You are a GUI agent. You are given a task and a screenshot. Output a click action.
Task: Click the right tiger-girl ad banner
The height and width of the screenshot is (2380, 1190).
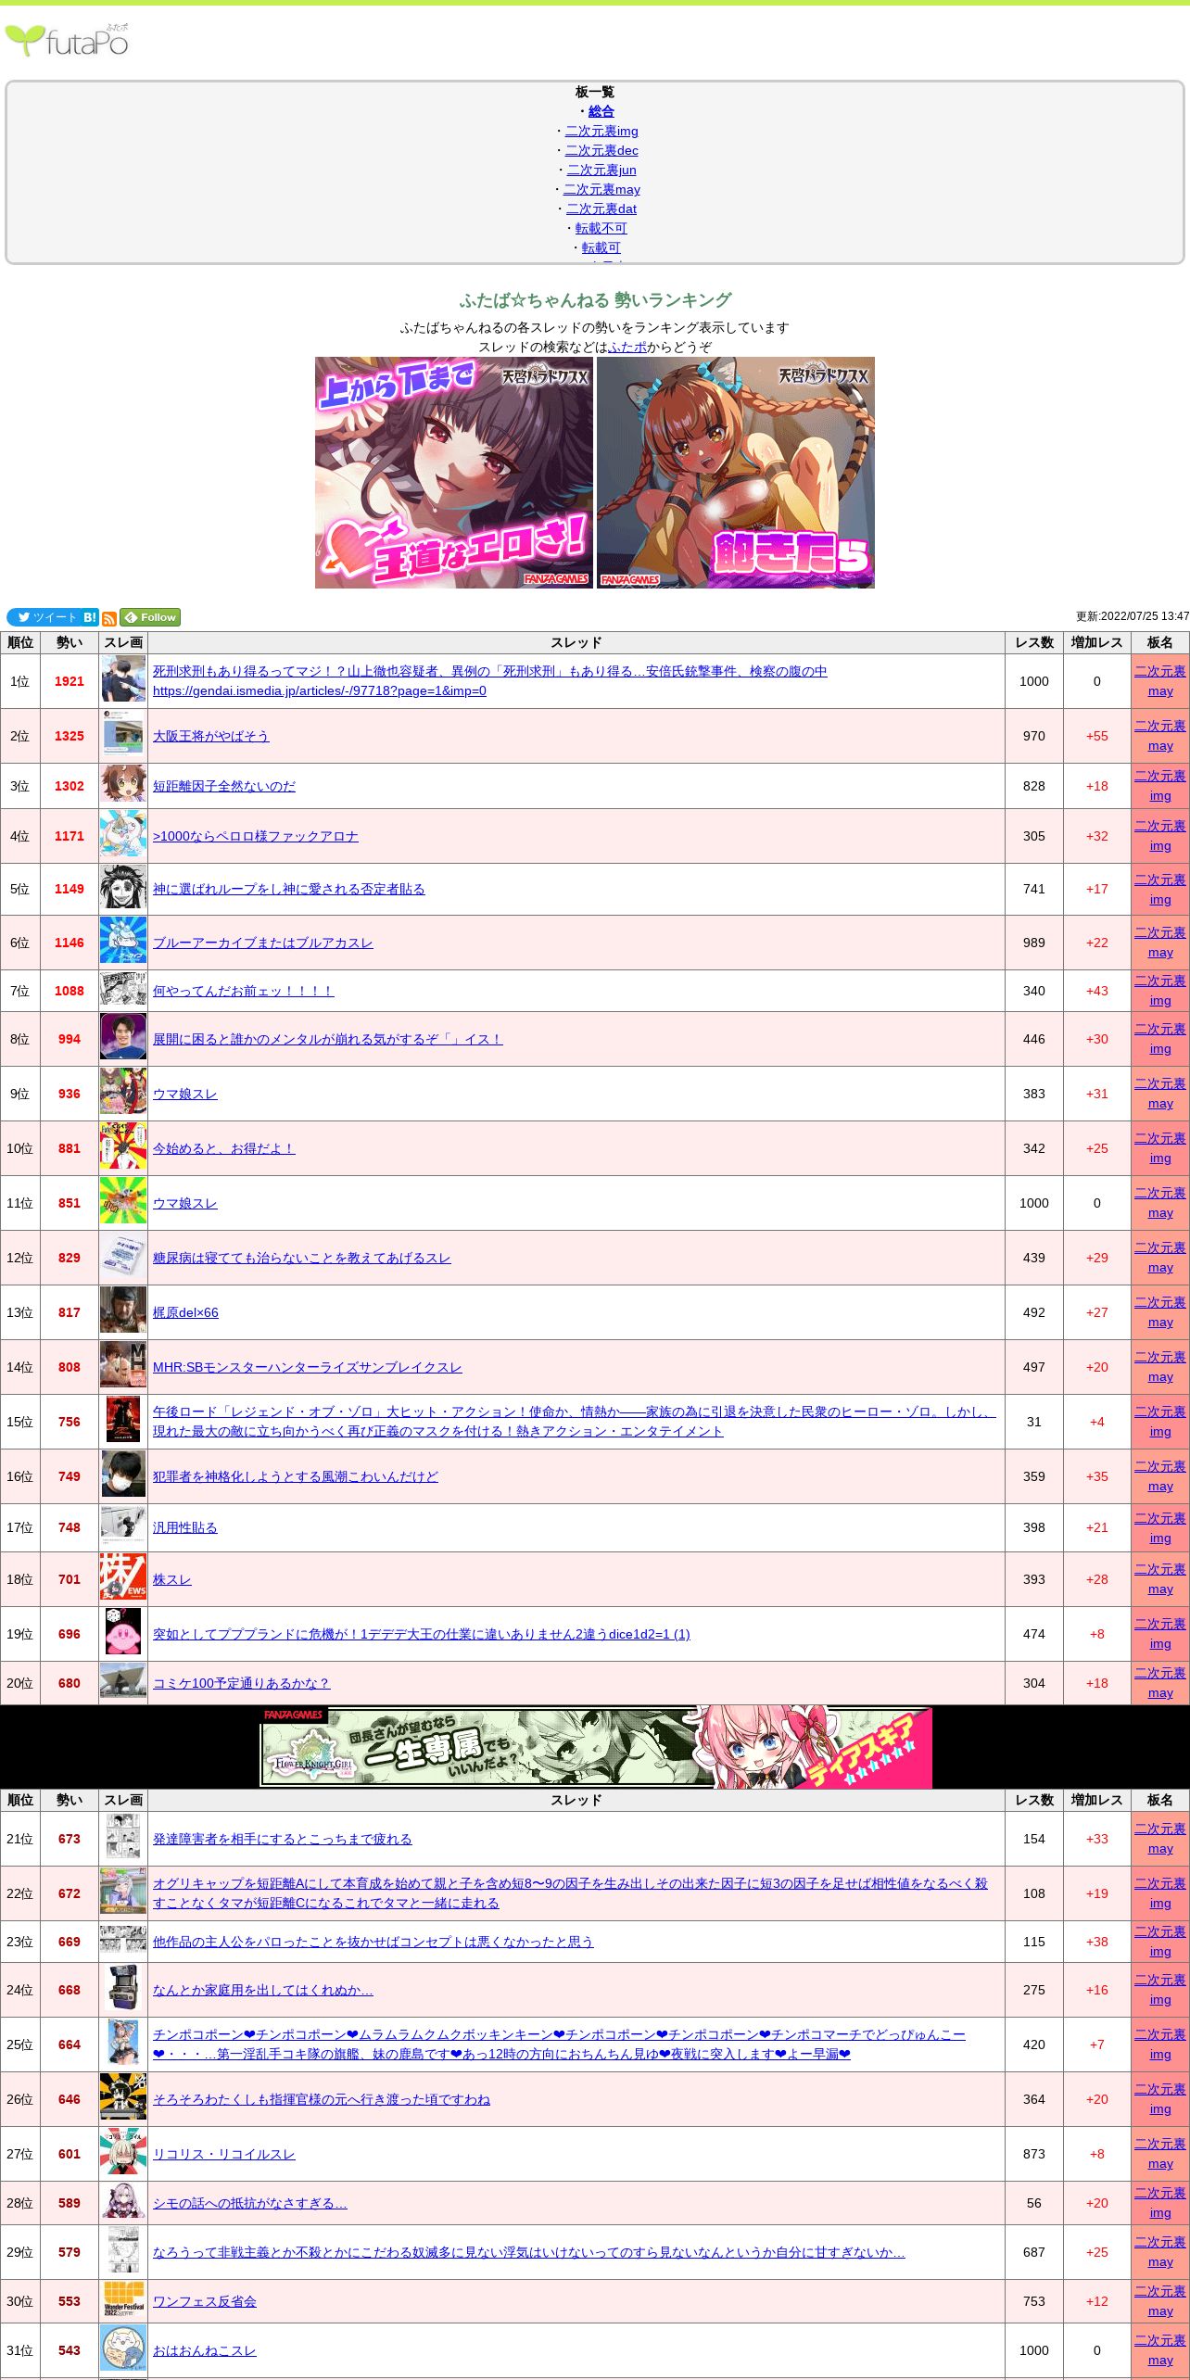point(736,473)
